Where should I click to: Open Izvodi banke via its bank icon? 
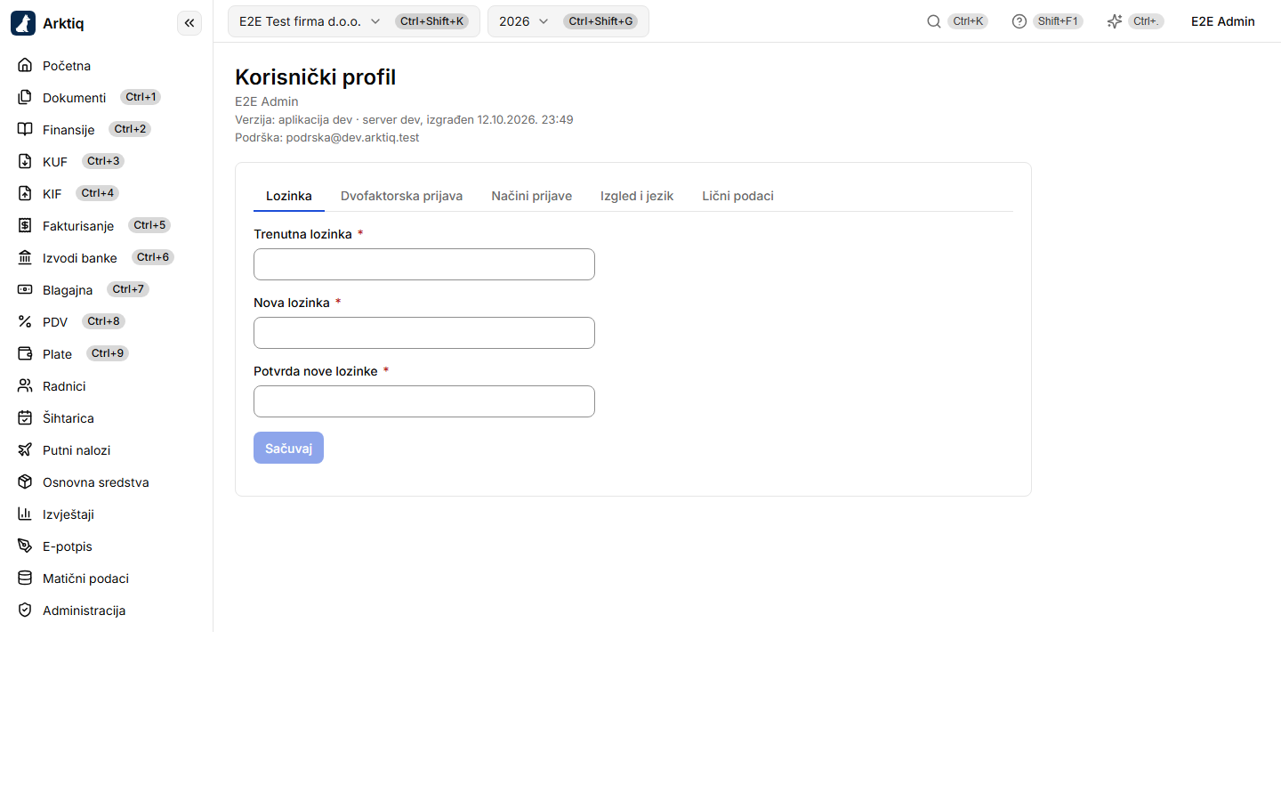(25, 257)
